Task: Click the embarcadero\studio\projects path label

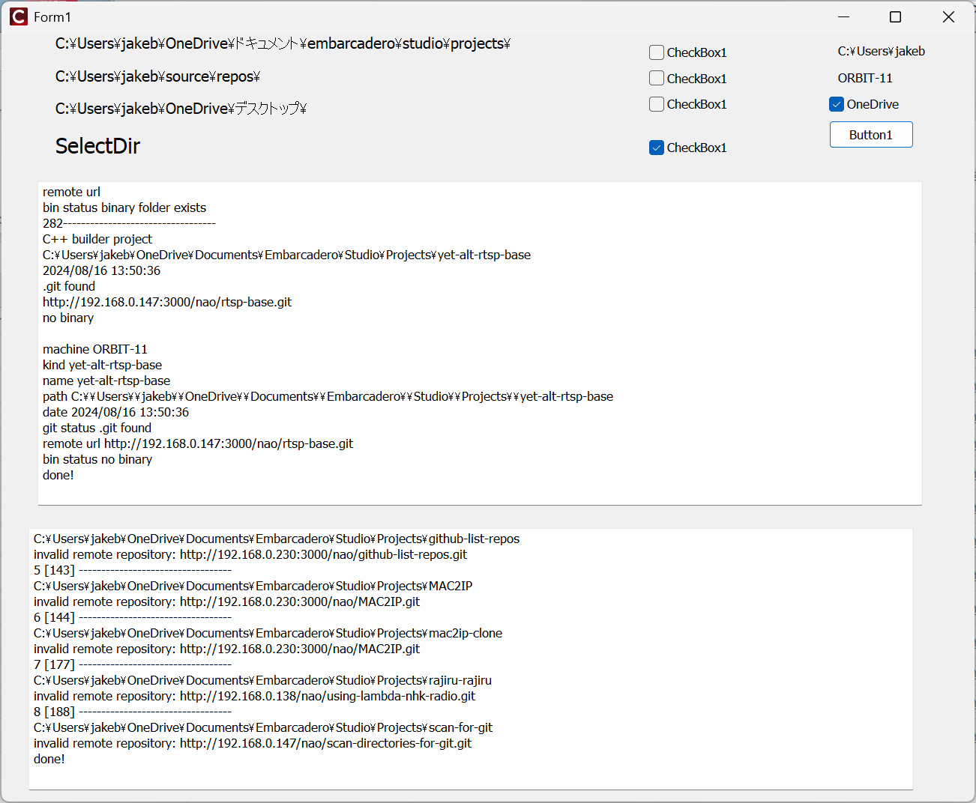Action: point(282,44)
